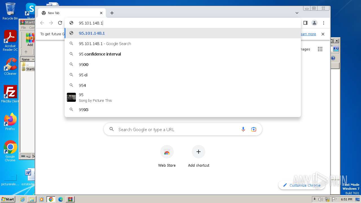Open the Skype desktop icon

30,11
